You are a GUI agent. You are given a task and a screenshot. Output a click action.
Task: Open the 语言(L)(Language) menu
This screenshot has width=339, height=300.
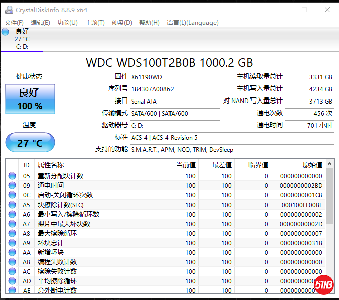tap(193, 23)
